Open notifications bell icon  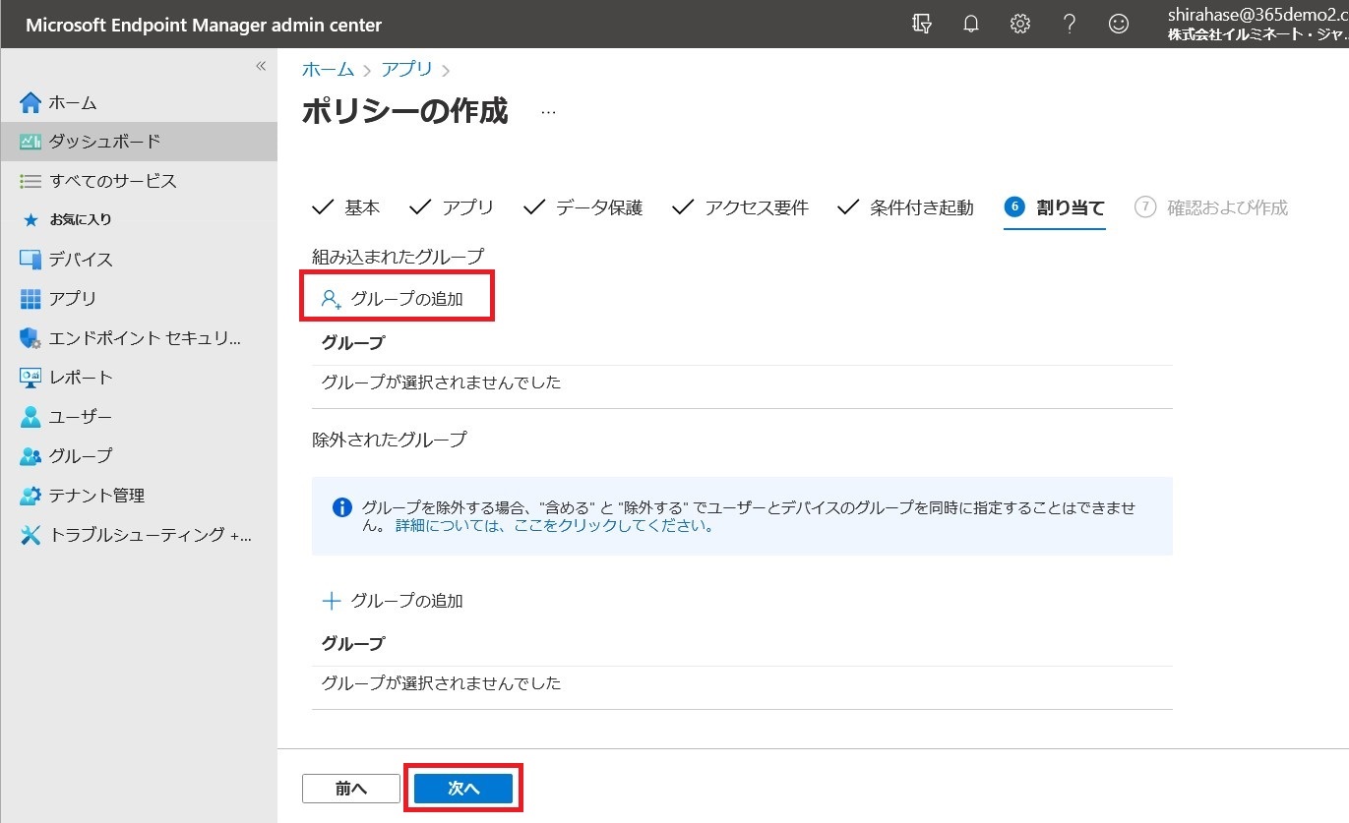(x=971, y=25)
